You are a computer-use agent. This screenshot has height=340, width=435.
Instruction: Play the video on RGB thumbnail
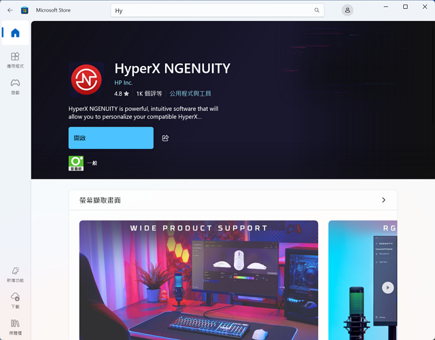pos(387,288)
